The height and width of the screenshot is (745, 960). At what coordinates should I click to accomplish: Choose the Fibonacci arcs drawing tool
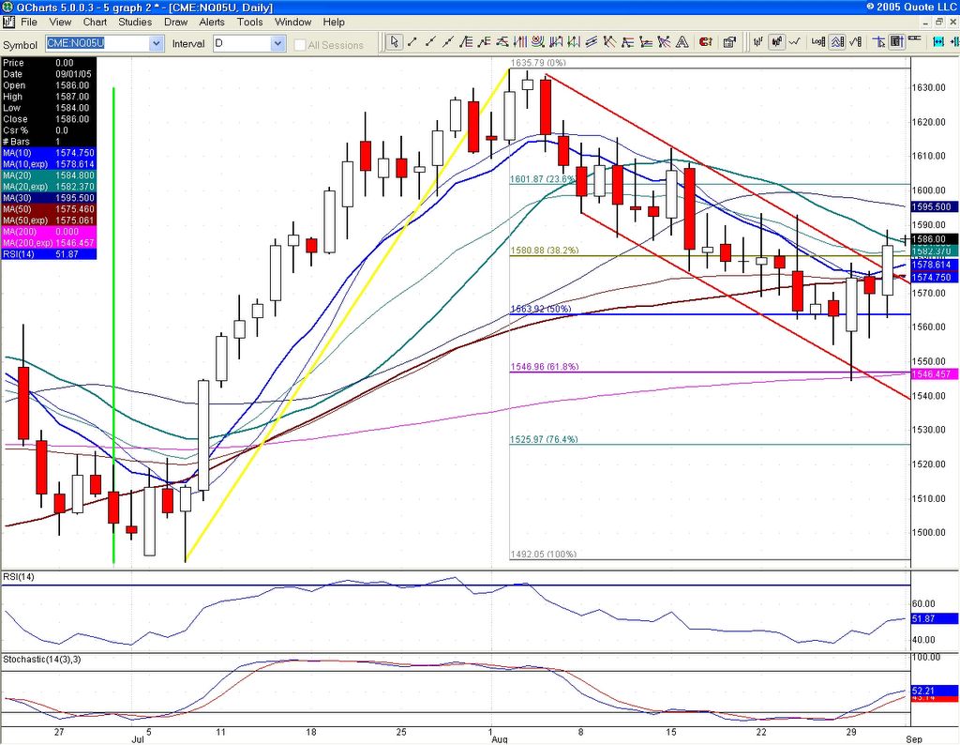pyautogui.click(x=538, y=41)
